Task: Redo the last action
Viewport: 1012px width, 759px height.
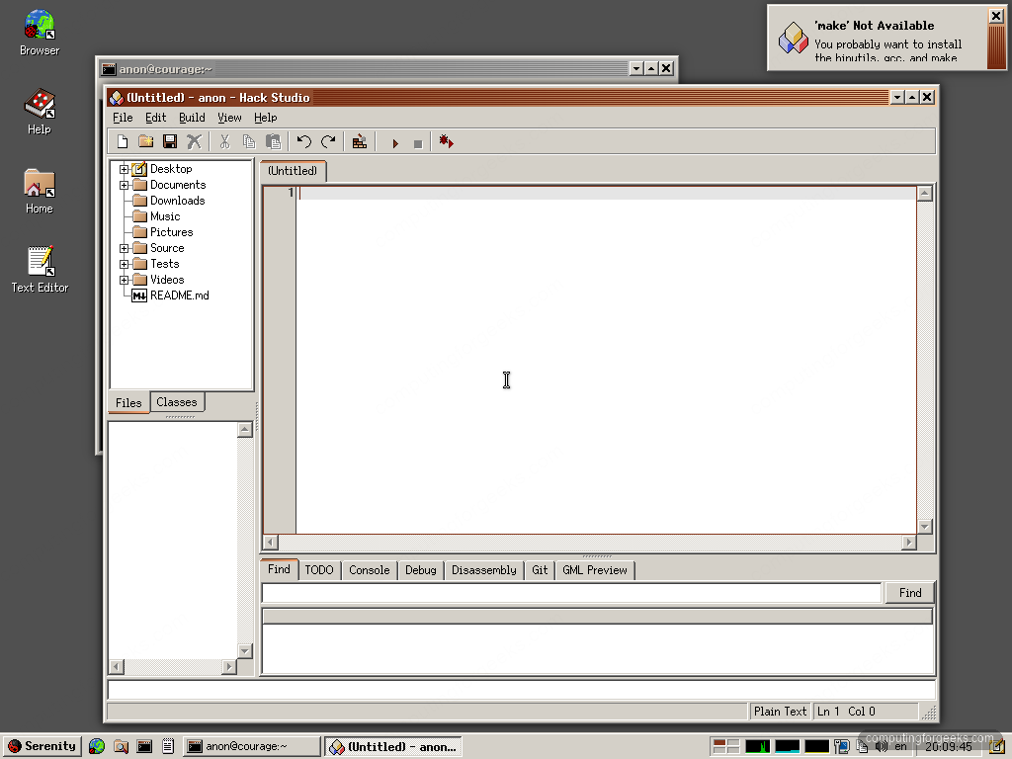Action: coord(328,142)
